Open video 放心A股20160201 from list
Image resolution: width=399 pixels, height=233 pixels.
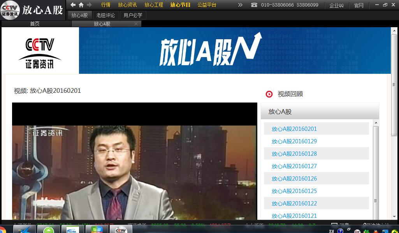click(294, 129)
